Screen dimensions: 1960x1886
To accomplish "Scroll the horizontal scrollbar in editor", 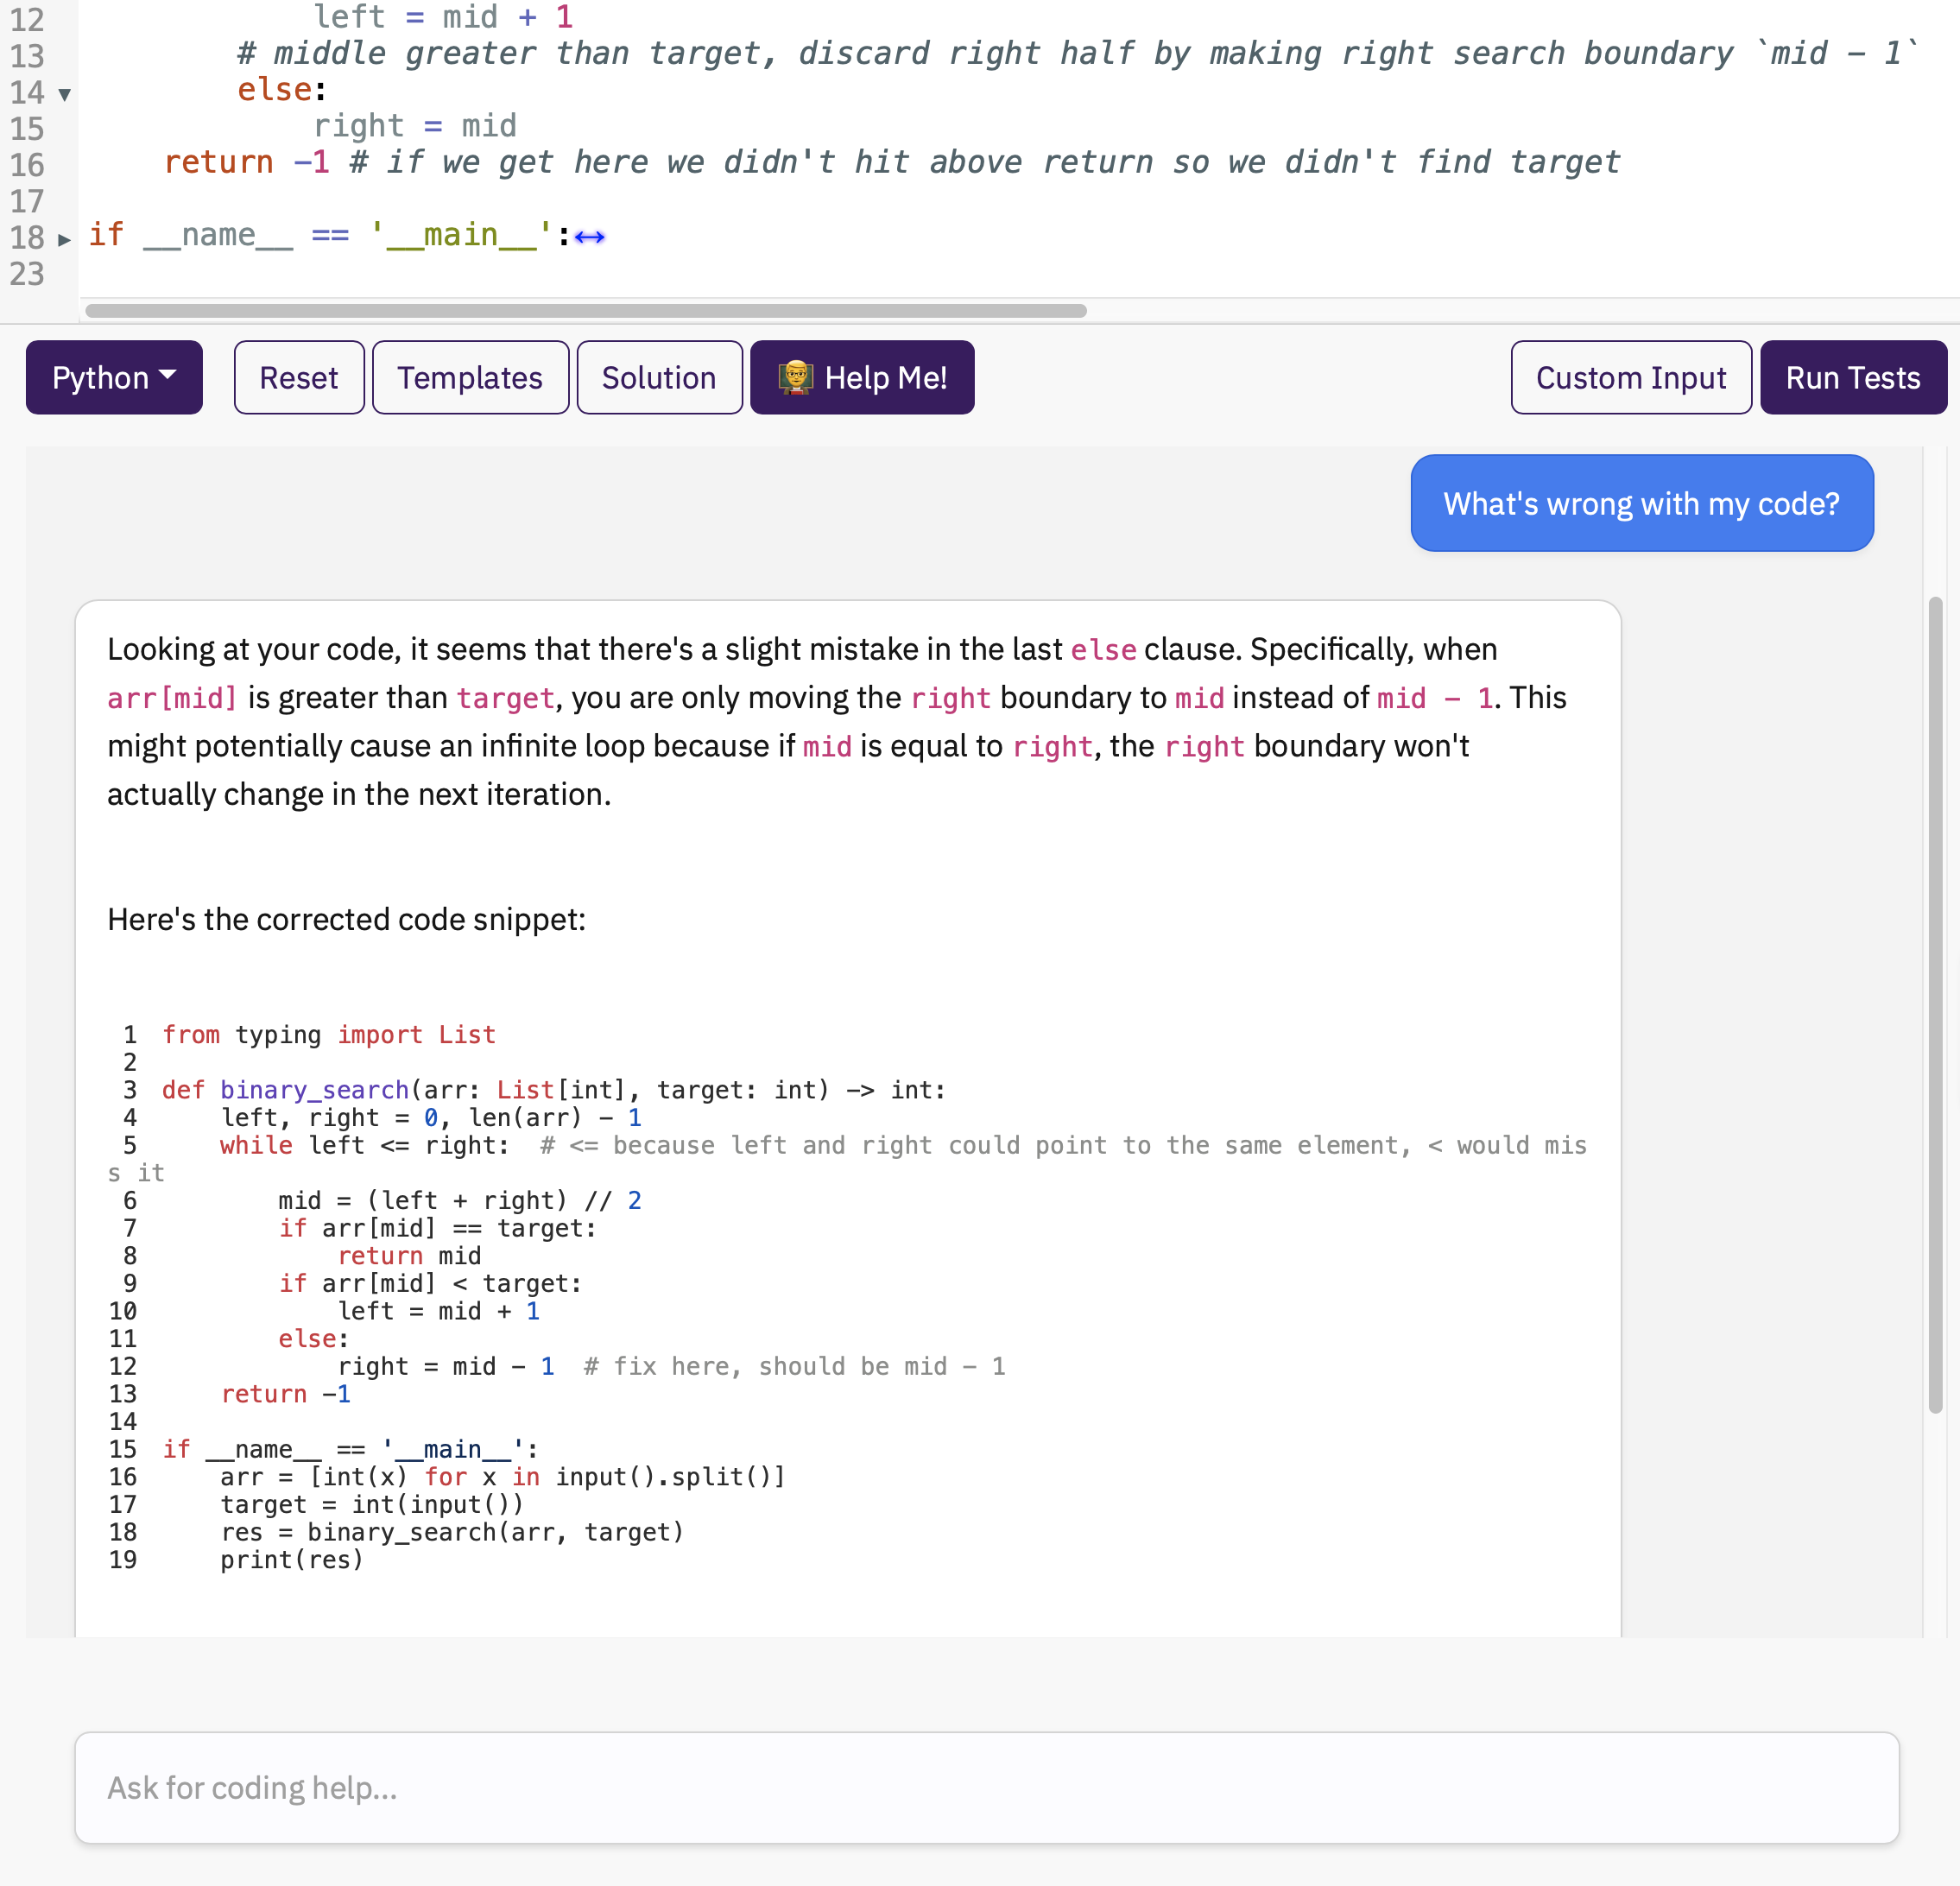I will [x=595, y=310].
